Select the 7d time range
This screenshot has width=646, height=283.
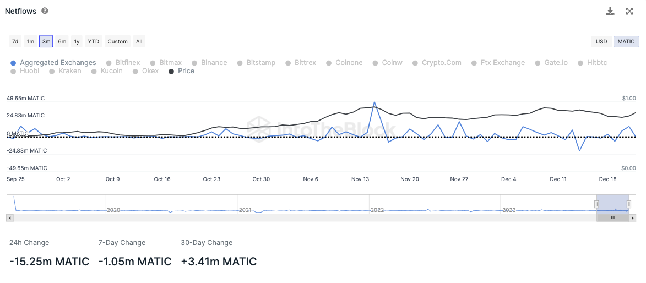(15, 41)
